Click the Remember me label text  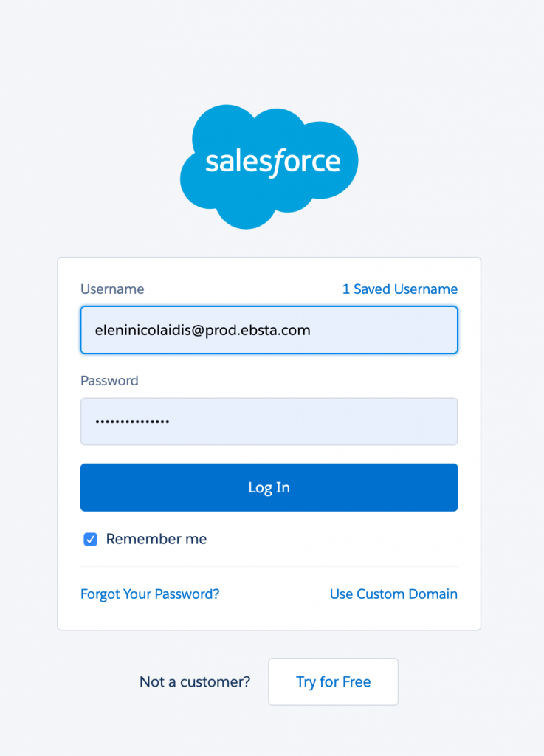pos(156,540)
